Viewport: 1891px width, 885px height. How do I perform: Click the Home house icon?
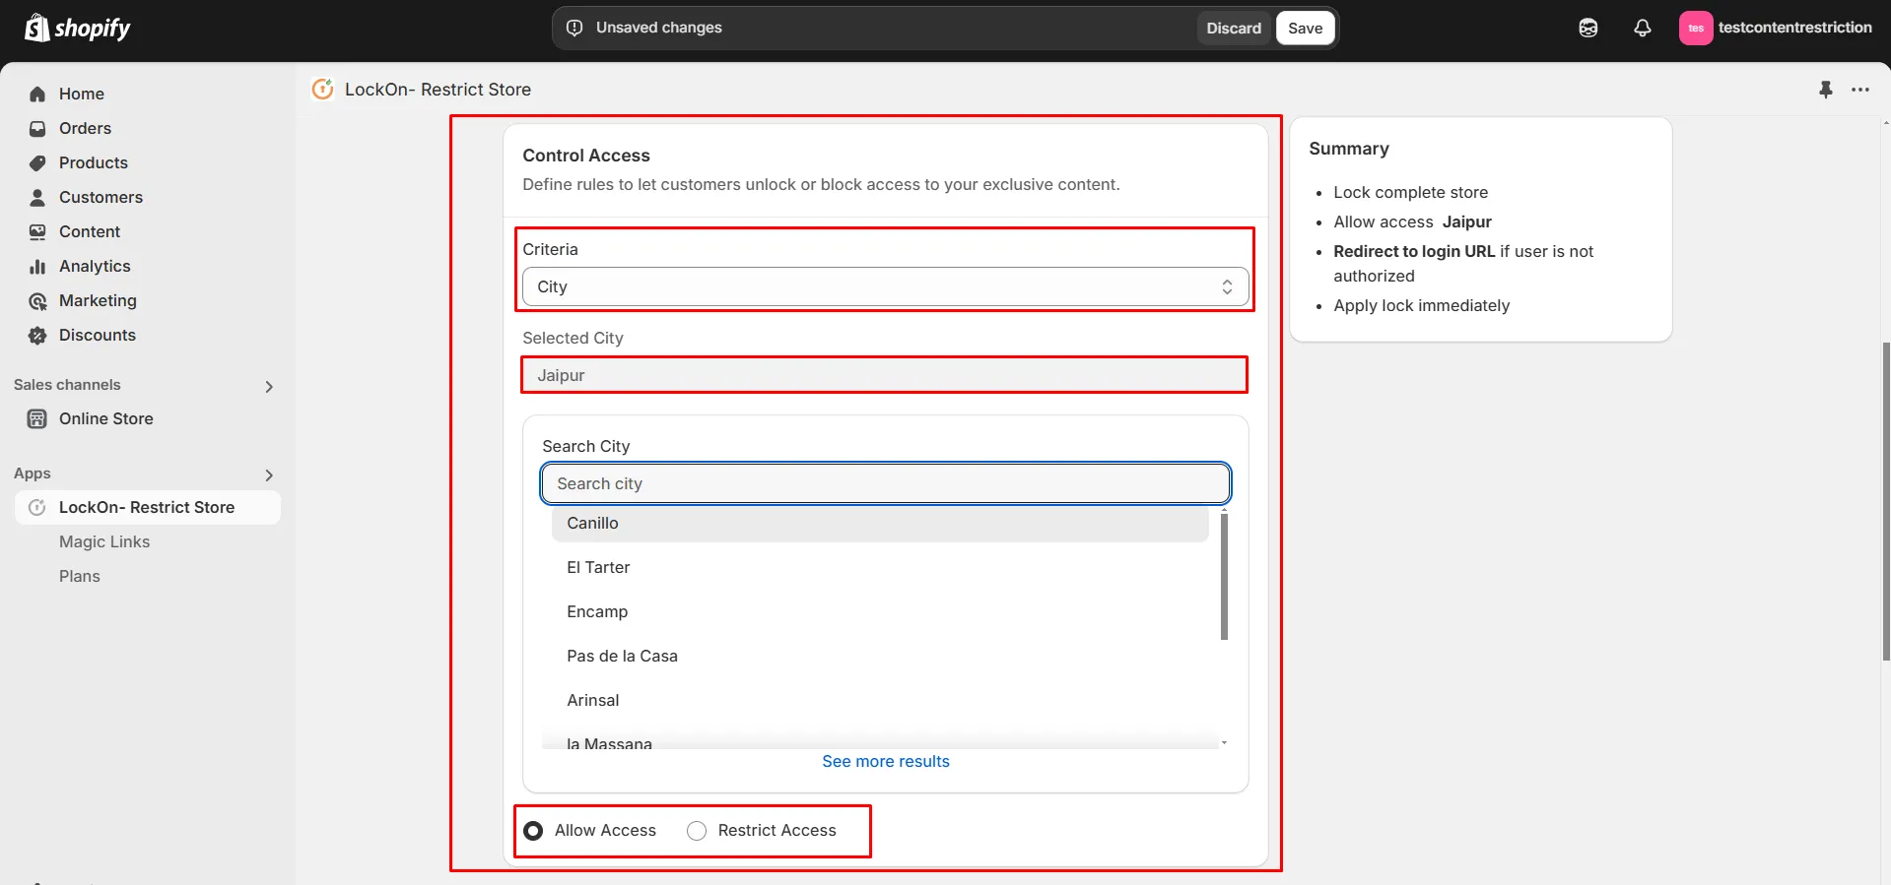tap(37, 94)
